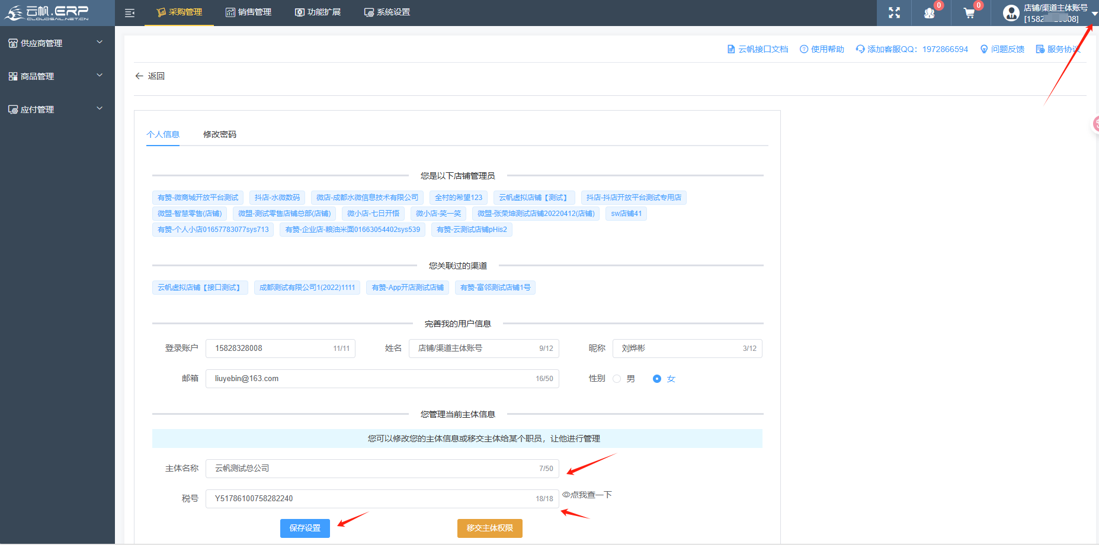This screenshot has height=545, width=1099.
Task: Click the 微小店-笑一笑 tag
Action: click(x=438, y=214)
